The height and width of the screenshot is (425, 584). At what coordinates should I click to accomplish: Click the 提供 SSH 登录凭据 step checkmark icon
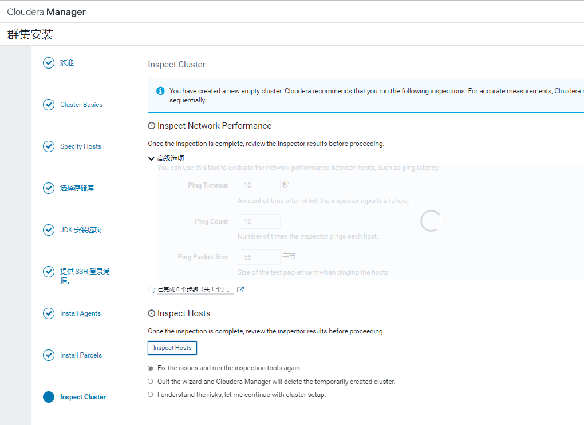(49, 272)
